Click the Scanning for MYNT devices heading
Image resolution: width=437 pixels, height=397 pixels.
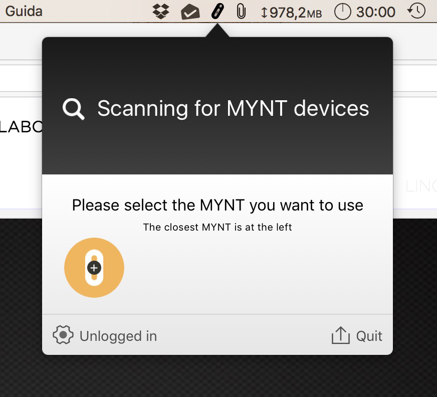[233, 108]
